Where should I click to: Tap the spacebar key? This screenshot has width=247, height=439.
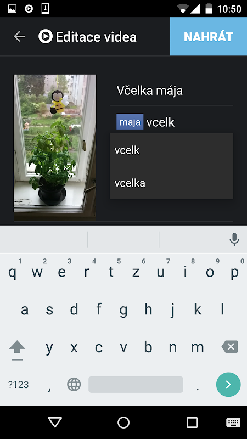136,385
